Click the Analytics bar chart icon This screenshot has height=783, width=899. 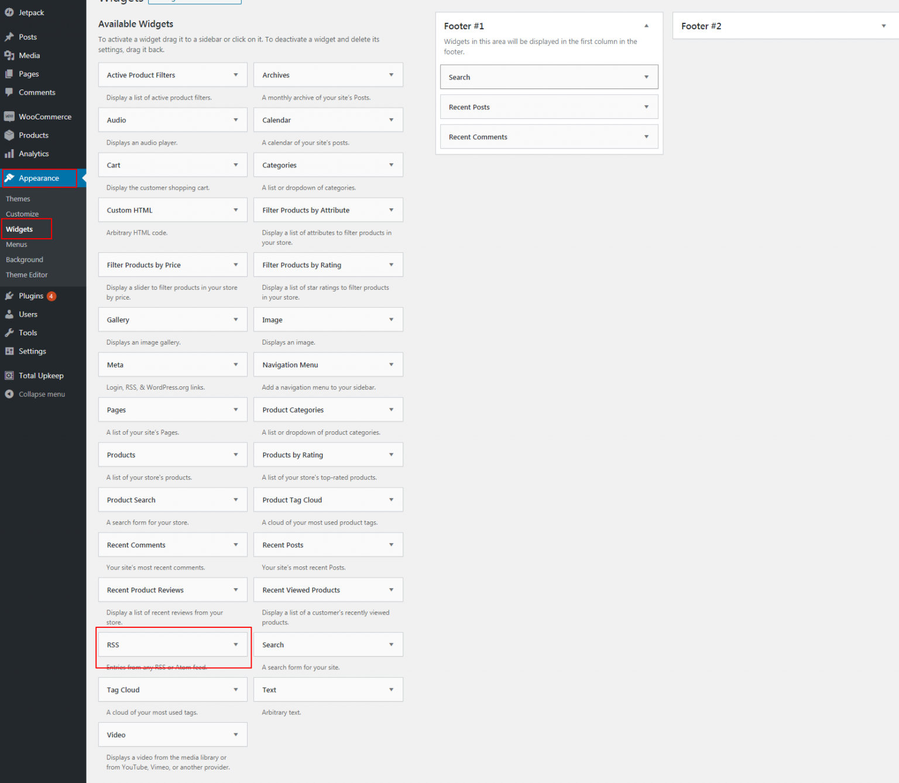9,153
